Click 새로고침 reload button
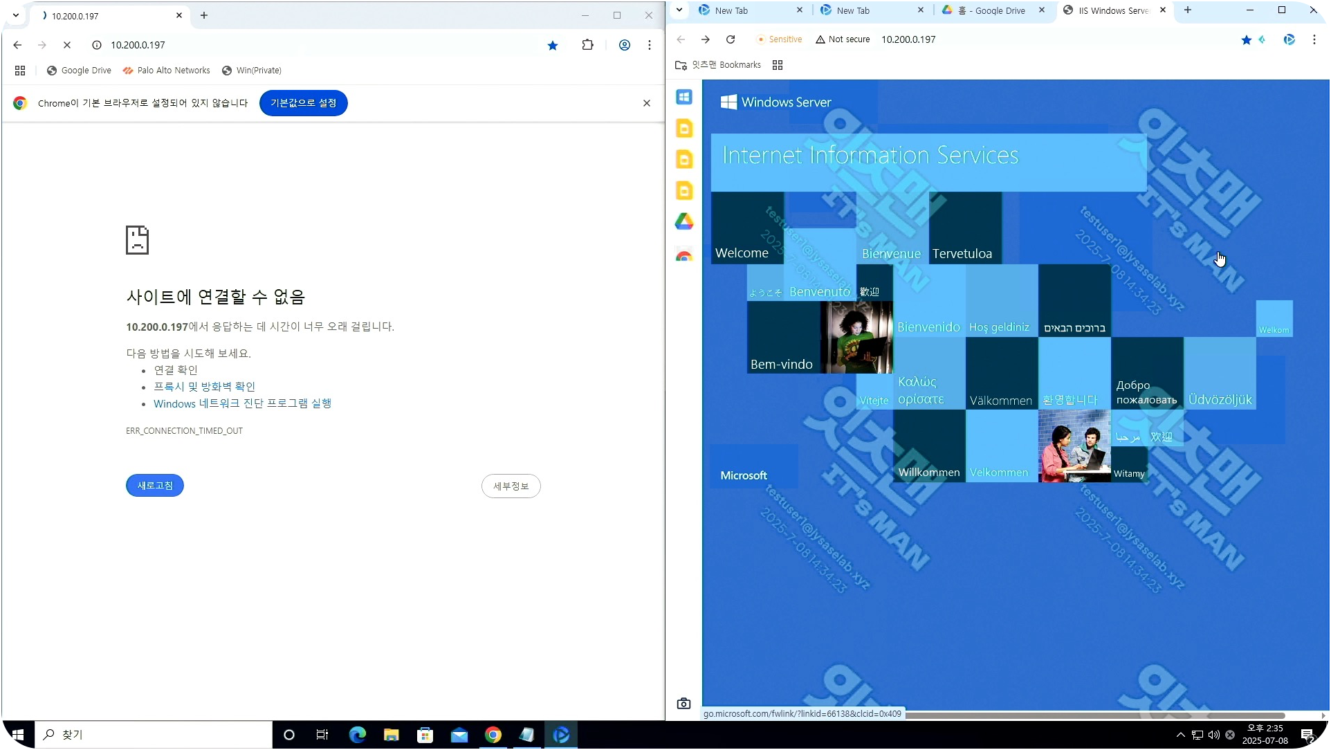Viewport: 1331px width, 750px height. point(155,486)
